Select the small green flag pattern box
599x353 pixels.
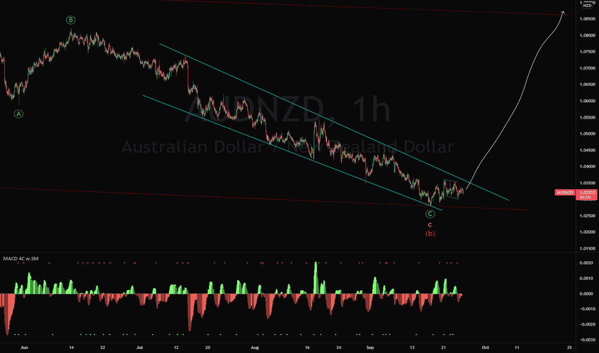[451, 189]
